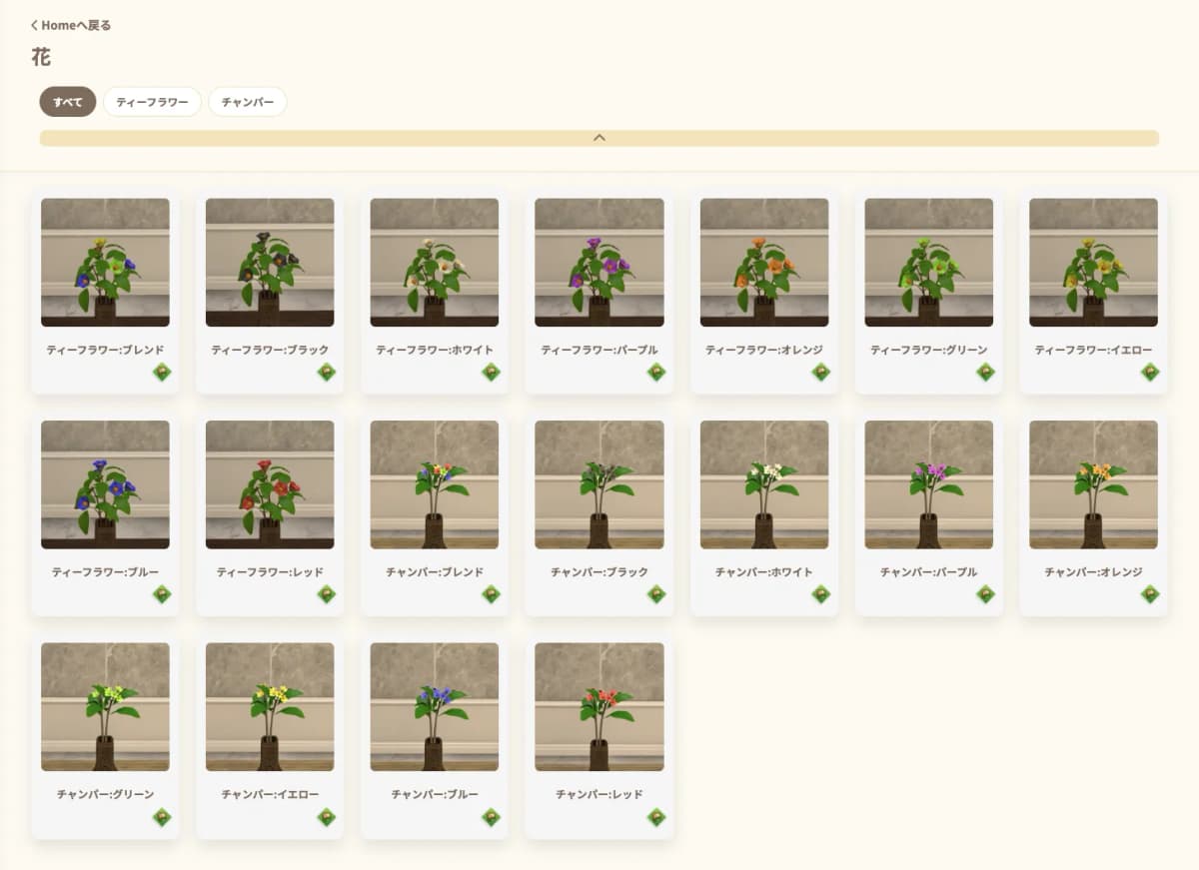View the ティーフラワー:レッド flower image
1199x870 pixels.
tap(270, 484)
